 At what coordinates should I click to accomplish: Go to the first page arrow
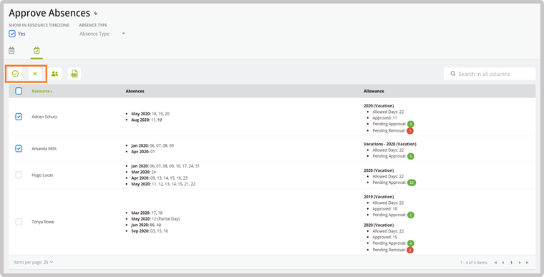click(x=495, y=263)
